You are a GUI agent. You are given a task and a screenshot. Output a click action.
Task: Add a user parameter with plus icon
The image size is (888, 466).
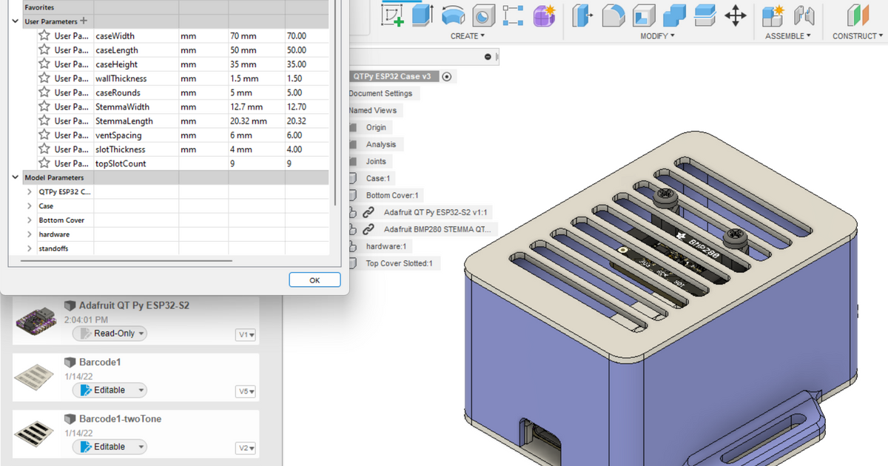point(84,21)
